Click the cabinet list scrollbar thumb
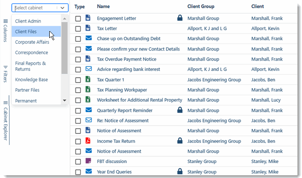 pos(65,48)
